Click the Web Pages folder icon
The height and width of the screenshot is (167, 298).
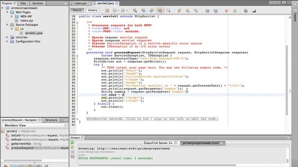(12, 12)
